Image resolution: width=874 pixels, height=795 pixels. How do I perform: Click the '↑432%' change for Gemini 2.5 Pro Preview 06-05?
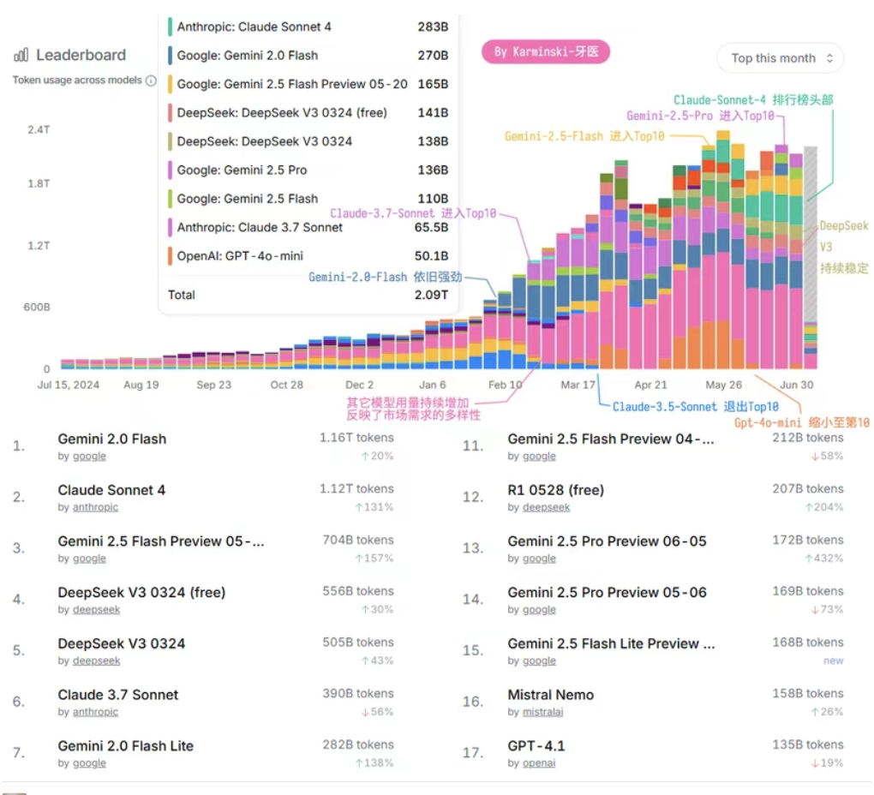pyautogui.click(x=823, y=559)
